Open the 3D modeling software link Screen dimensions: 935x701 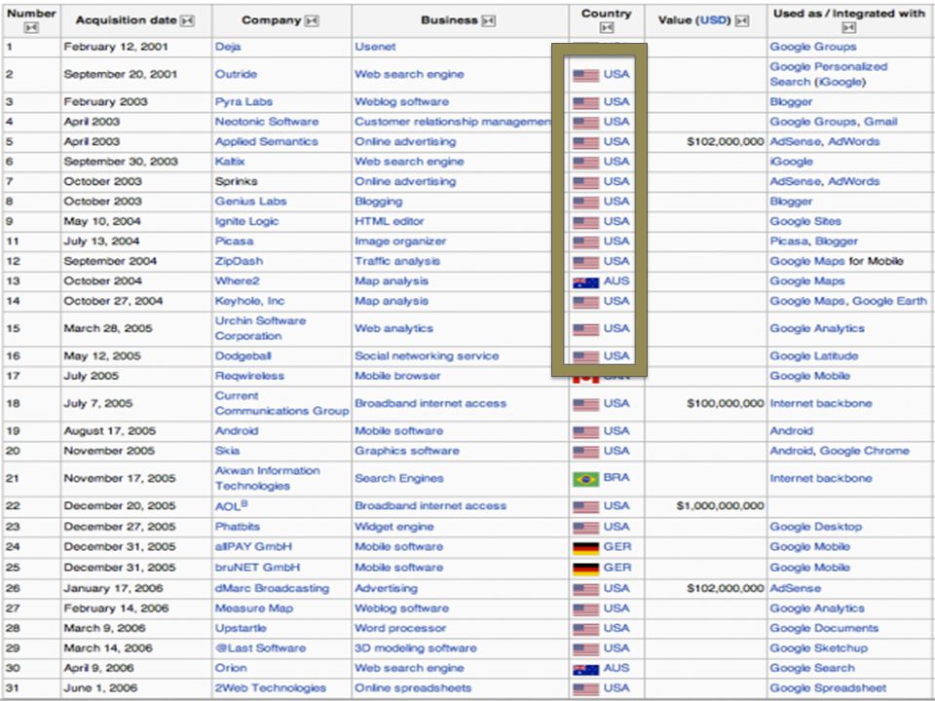coord(416,648)
